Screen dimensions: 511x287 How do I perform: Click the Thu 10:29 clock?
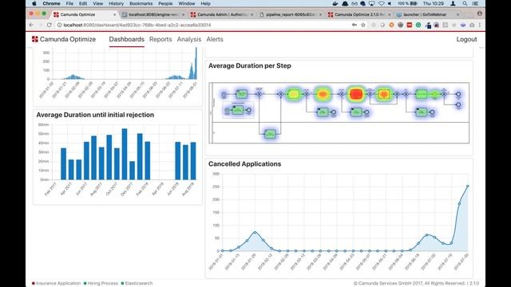(433, 3)
